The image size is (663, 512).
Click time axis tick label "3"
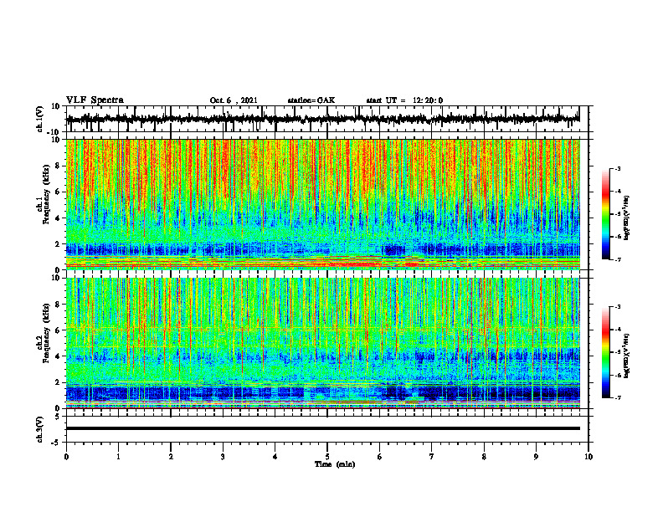pyautogui.click(x=223, y=457)
